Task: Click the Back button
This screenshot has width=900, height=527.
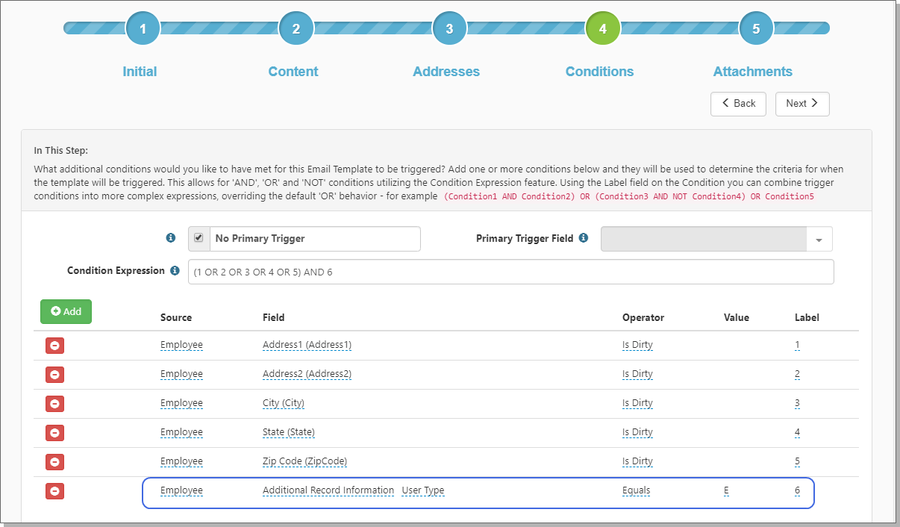Action: click(738, 104)
